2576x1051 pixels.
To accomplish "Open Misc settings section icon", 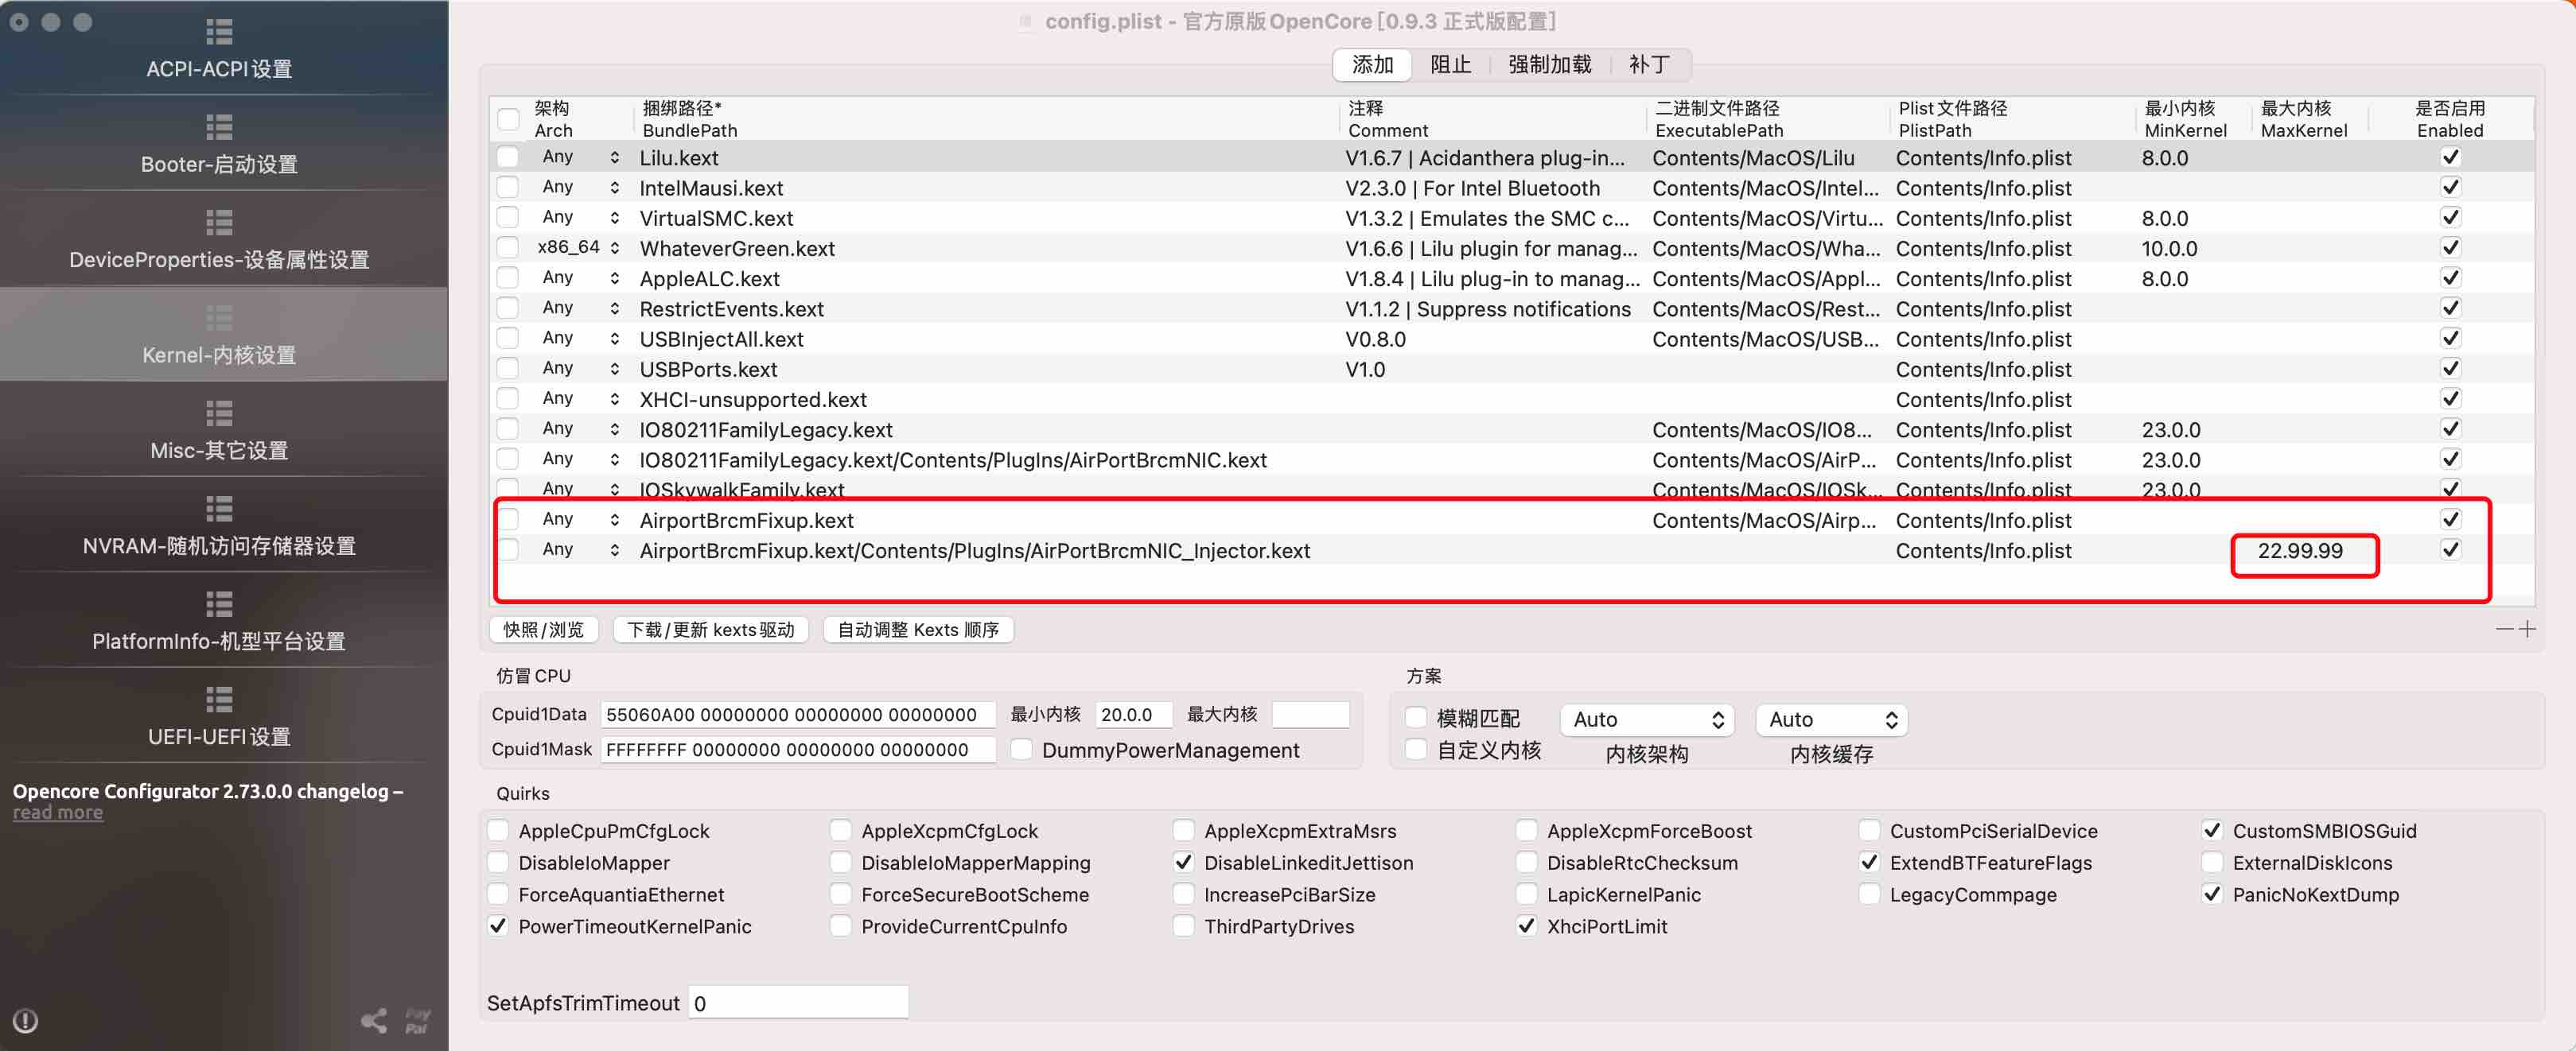I will click(x=219, y=413).
